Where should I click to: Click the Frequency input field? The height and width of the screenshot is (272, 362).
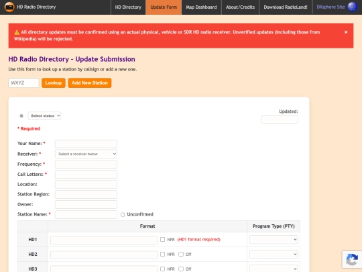point(86,165)
